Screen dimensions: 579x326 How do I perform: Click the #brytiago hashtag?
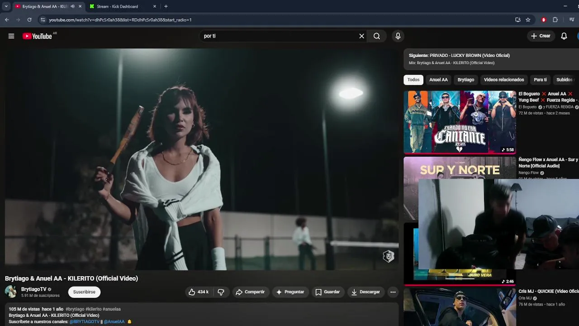click(75, 309)
